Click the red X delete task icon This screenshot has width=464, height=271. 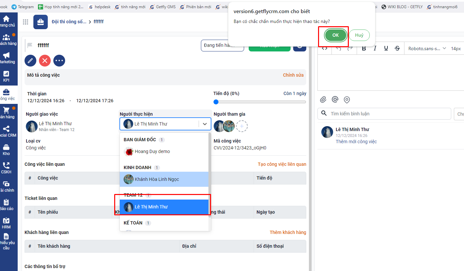(x=45, y=61)
